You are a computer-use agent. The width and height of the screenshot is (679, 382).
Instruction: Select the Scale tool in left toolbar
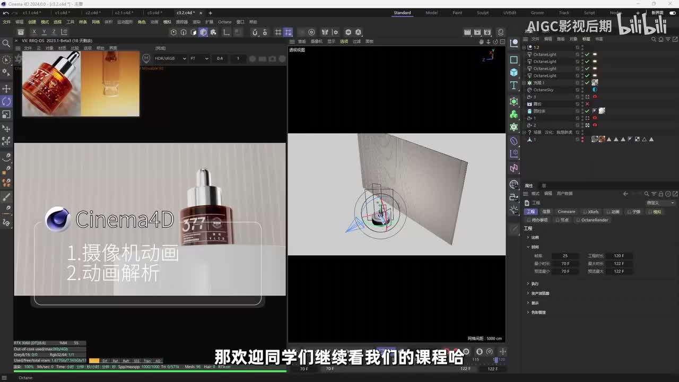point(6,115)
